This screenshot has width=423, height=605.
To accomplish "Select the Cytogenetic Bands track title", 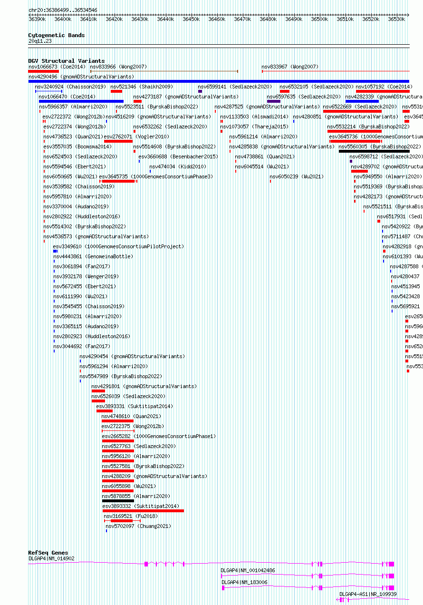I will pyautogui.click(x=57, y=35).
